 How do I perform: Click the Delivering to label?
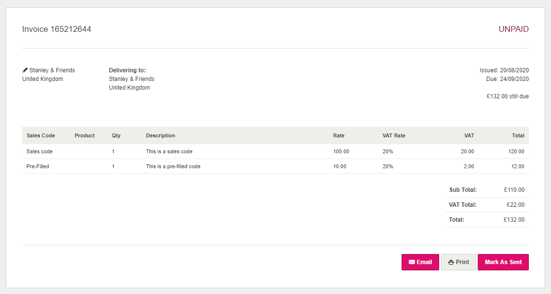tap(127, 70)
